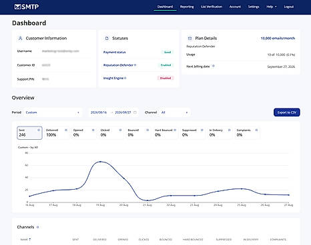
Task: Click the Statuses document icon
Action: pos(107,39)
